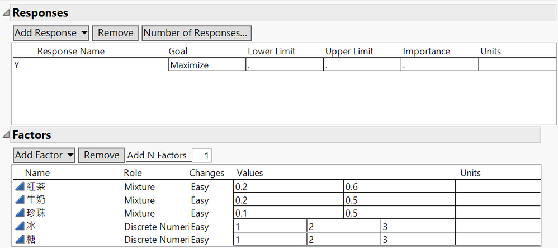Click the Importance cell for Y

(439, 65)
